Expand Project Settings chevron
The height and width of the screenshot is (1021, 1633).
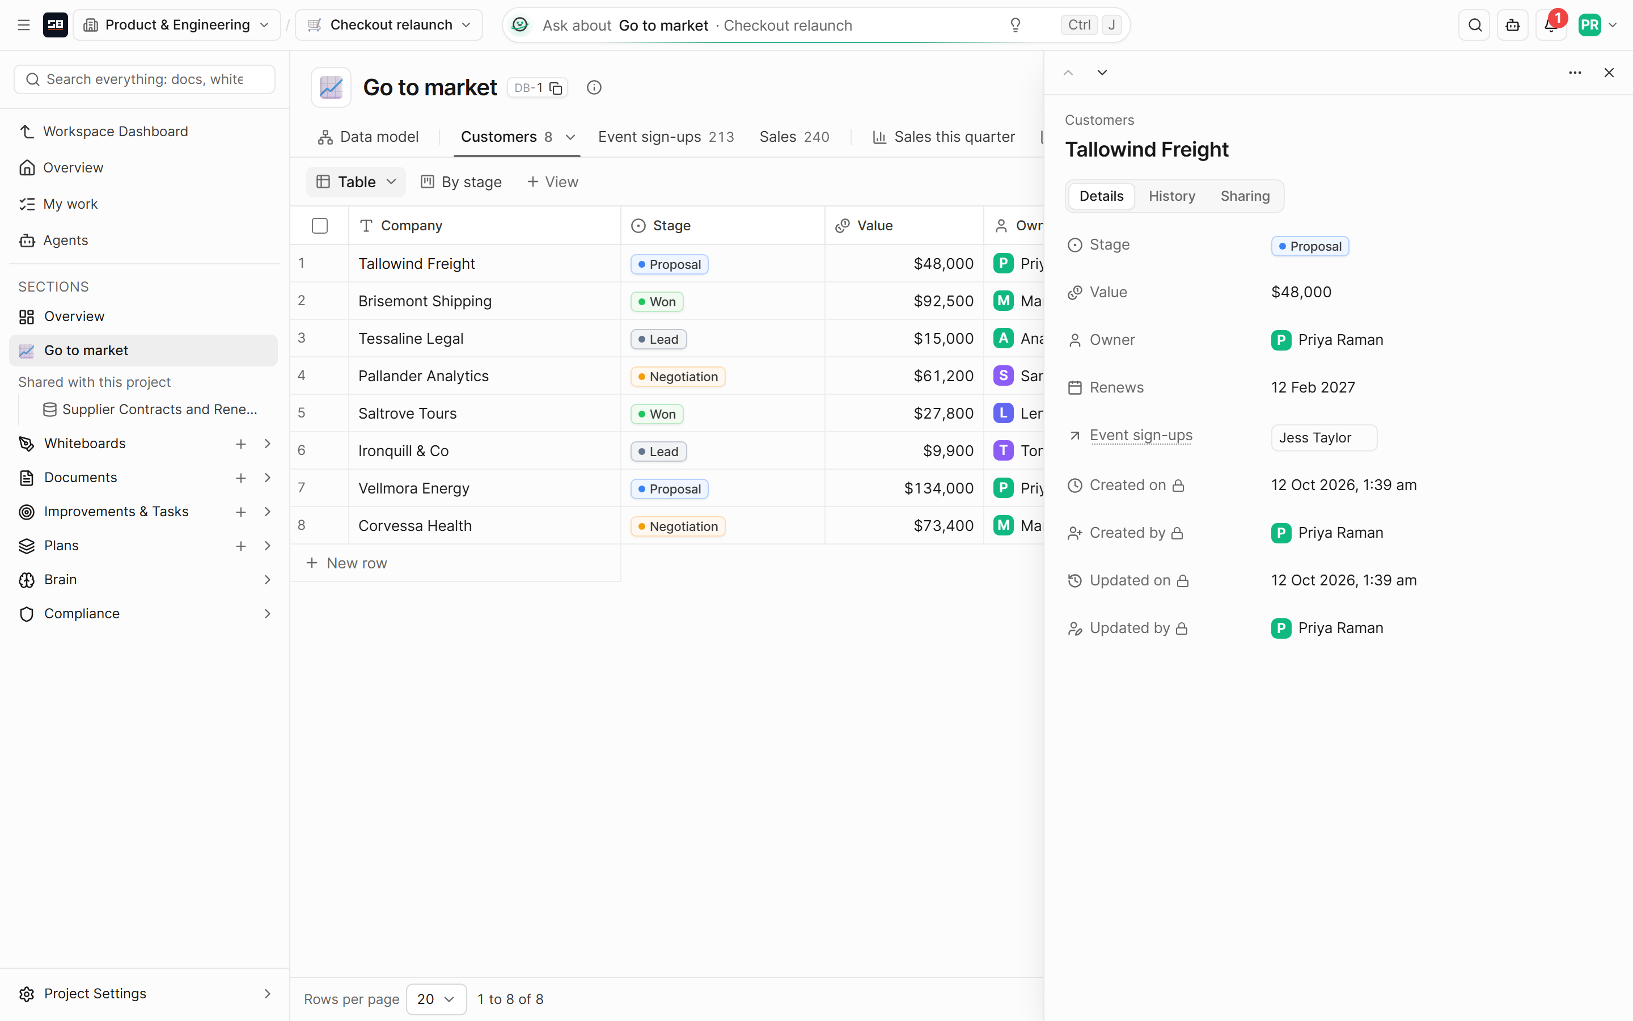268,993
